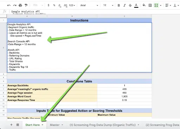The height and width of the screenshot is (129, 180).
Task: Switch to (2) Screaming Frog Data tab
Action: click(162, 125)
